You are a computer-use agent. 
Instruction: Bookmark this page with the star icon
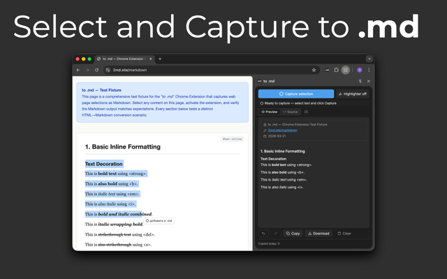tap(314, 70)
